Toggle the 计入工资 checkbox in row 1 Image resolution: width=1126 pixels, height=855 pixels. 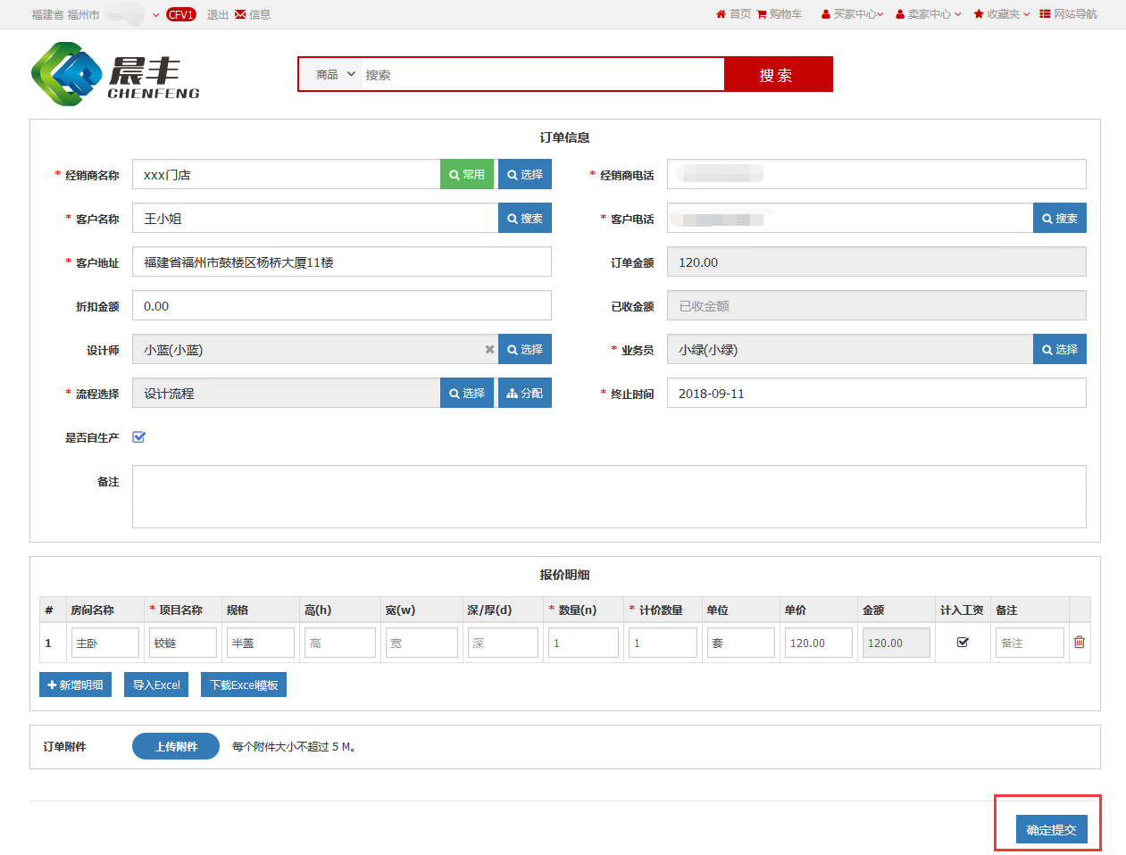(x=963, y=643)
